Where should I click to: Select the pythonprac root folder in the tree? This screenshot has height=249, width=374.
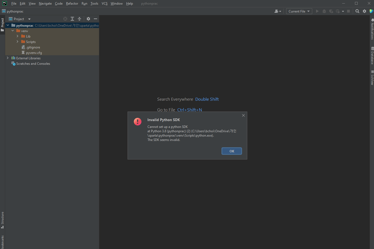point(52,25)
